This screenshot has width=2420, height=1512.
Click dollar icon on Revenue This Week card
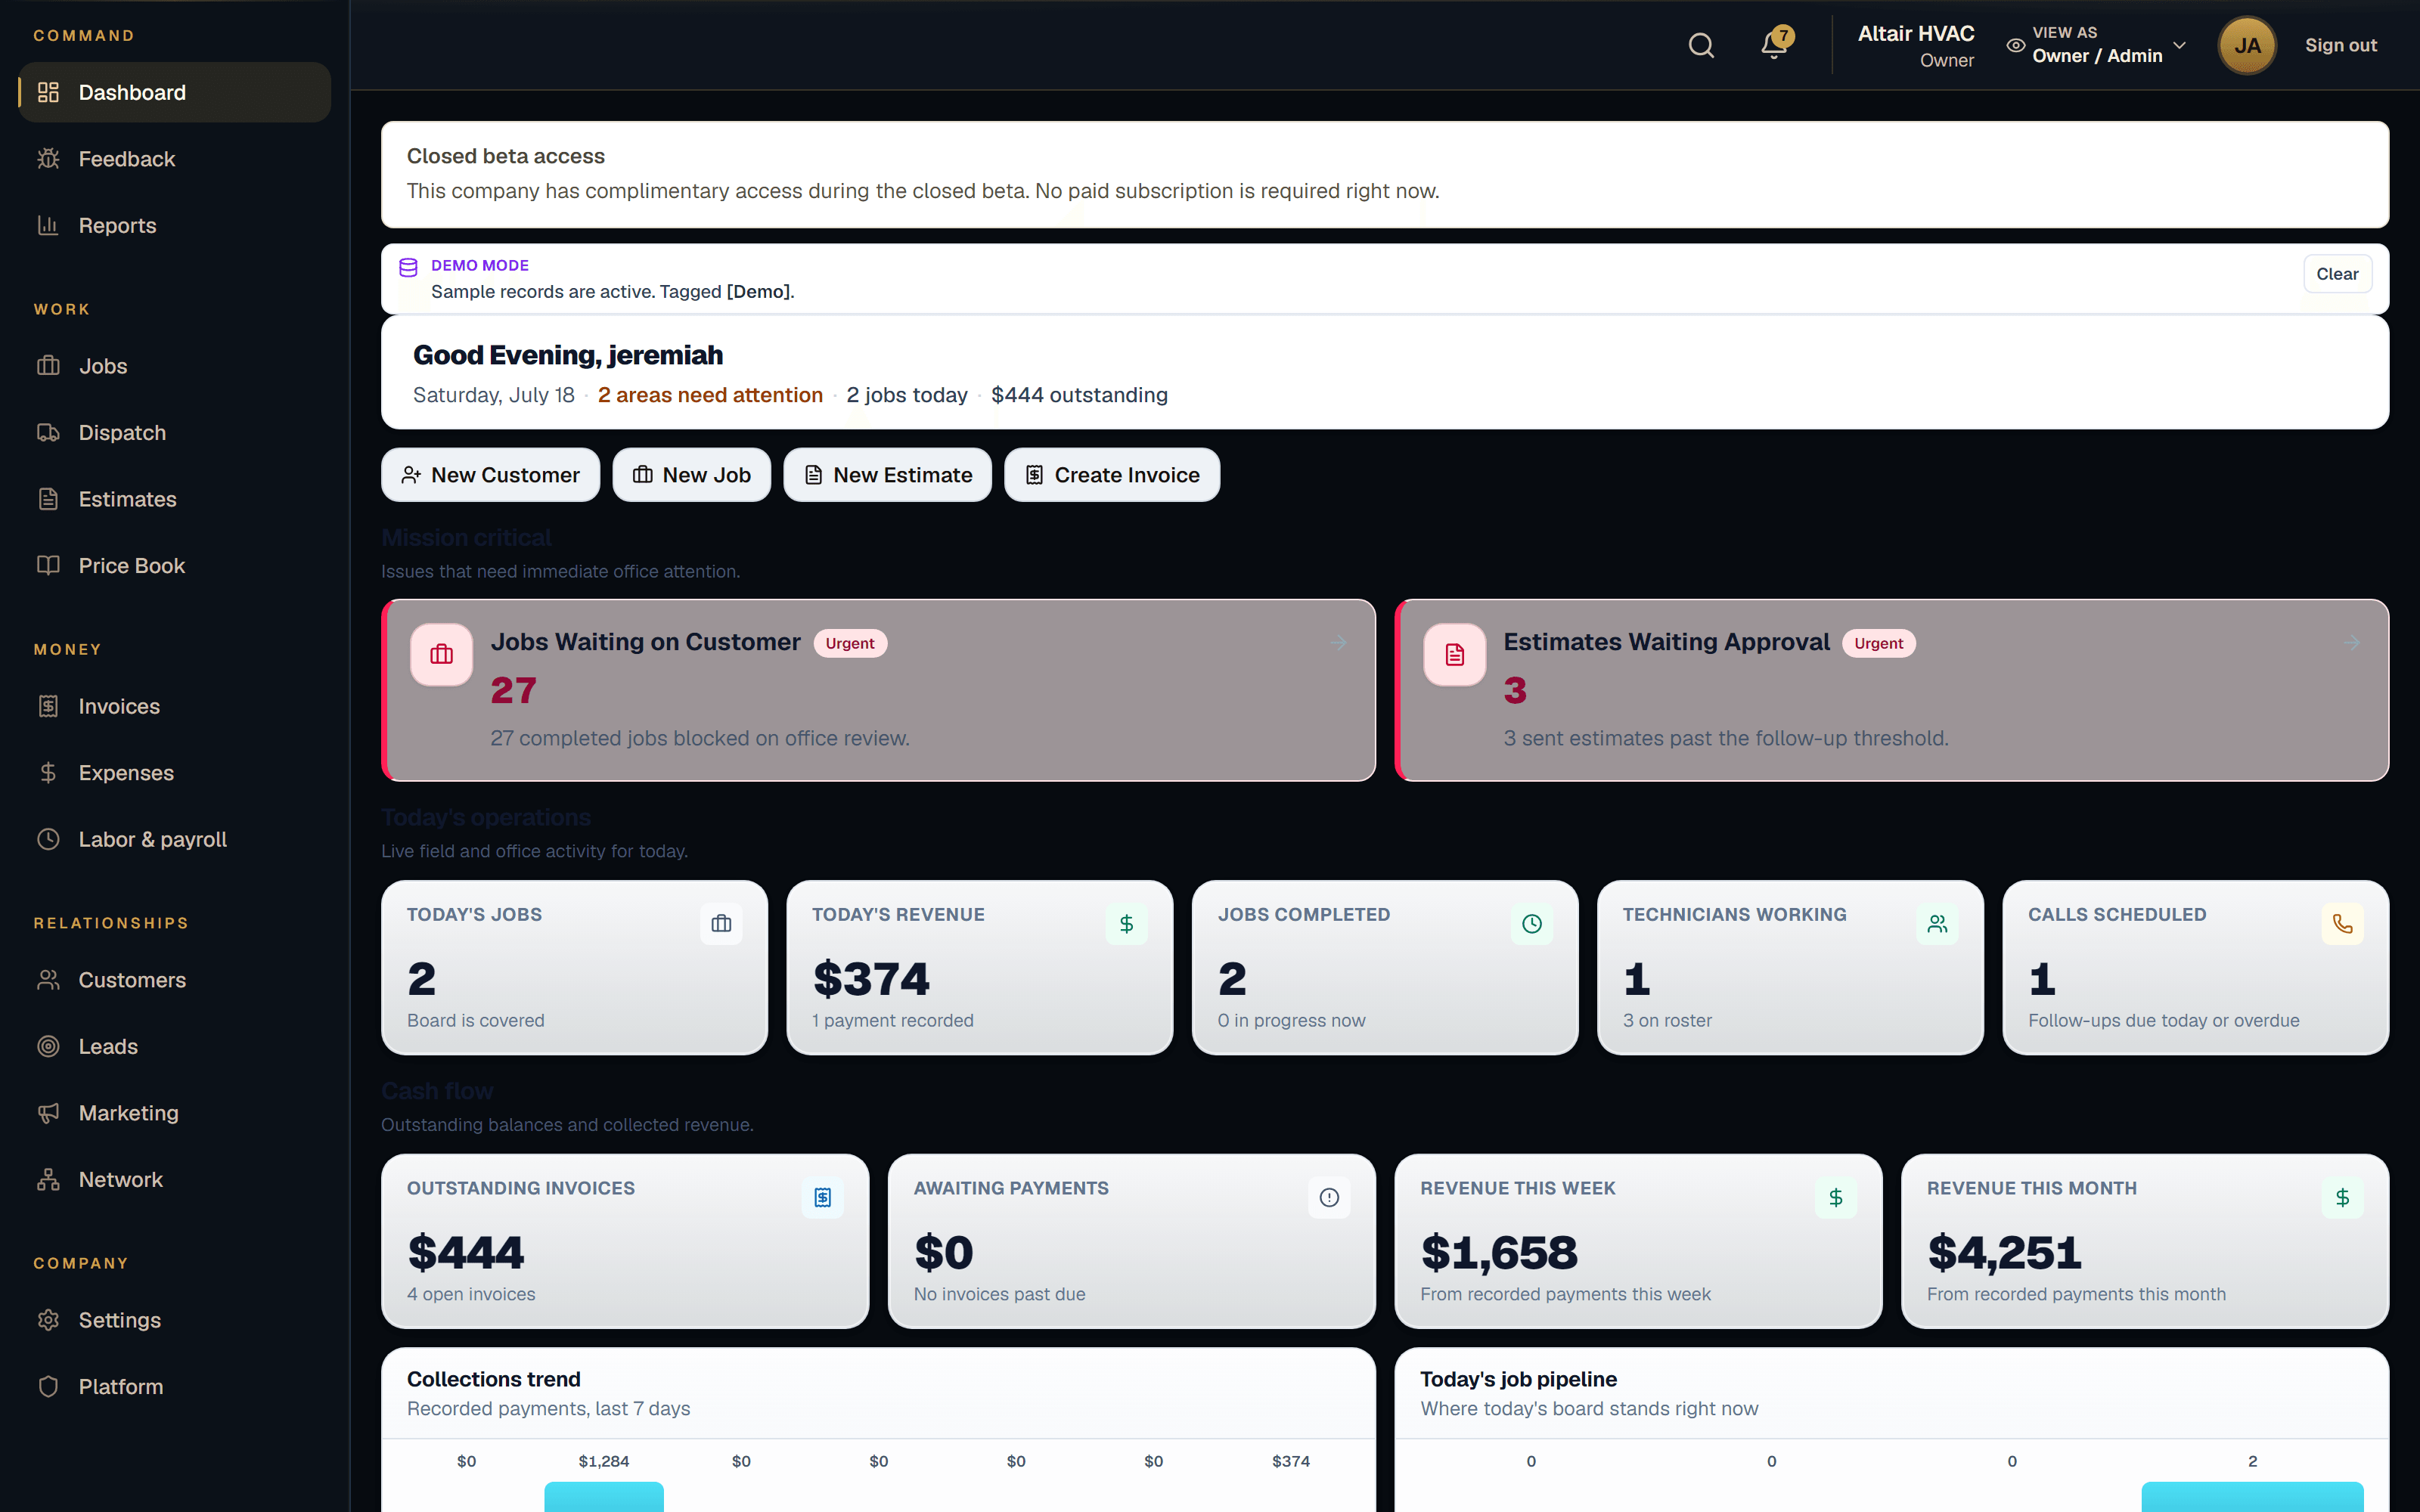(1836, 1198)
